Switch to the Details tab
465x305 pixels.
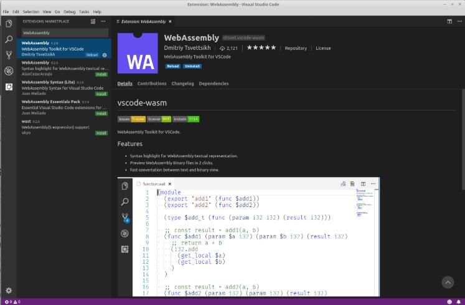click(x=125, y=84)
